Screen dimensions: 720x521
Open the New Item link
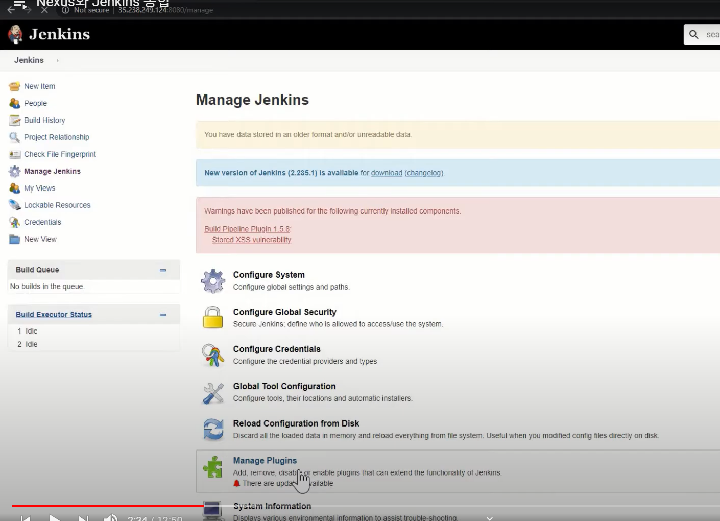click(x=39, y=86)
